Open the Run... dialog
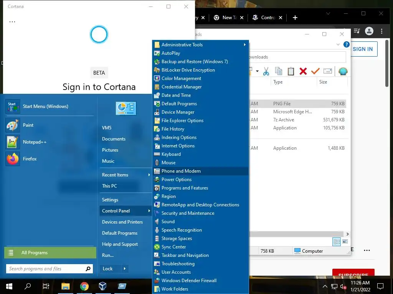The image size is (393, 294). [x=108, y=255]
